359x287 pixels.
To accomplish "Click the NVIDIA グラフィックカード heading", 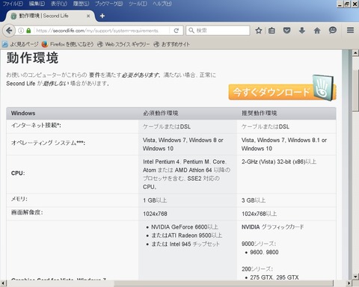I will tap(273, 227).
